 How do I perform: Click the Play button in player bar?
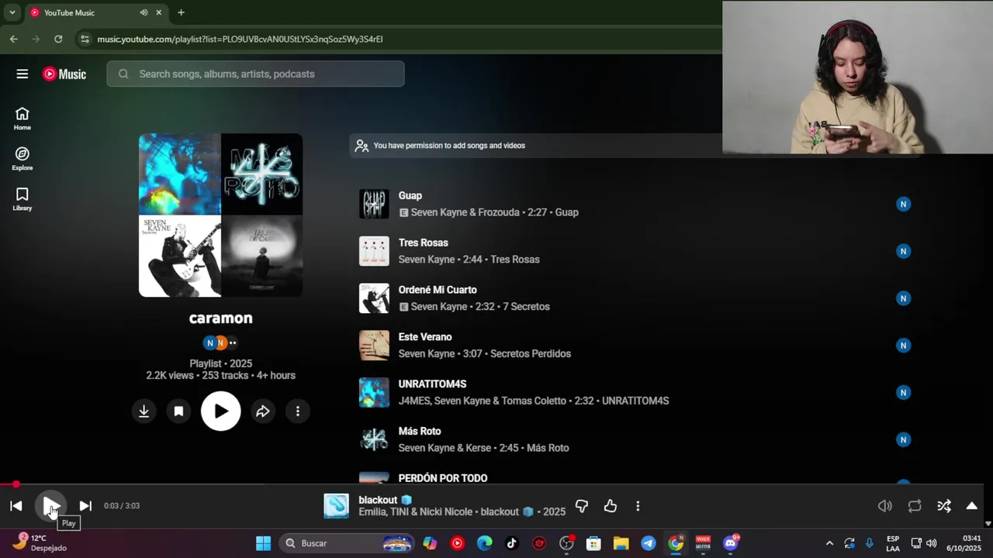pyautogui.click(x=50, y=506)
